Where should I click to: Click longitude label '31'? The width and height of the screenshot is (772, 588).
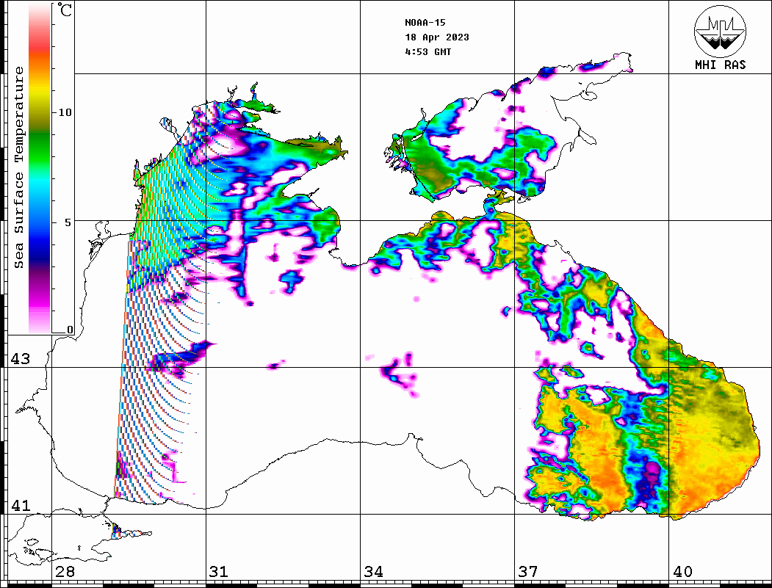point(219,572)
